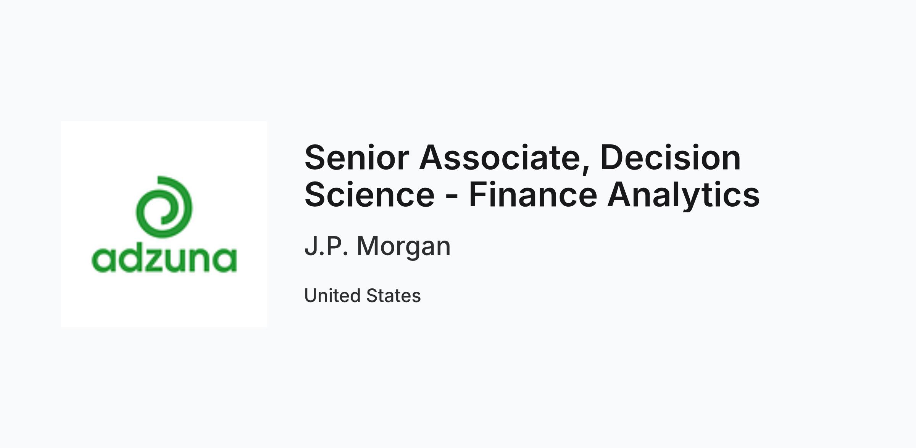Click the word Senior in the heading
This screenshot has width=916, height=448.
357,157
